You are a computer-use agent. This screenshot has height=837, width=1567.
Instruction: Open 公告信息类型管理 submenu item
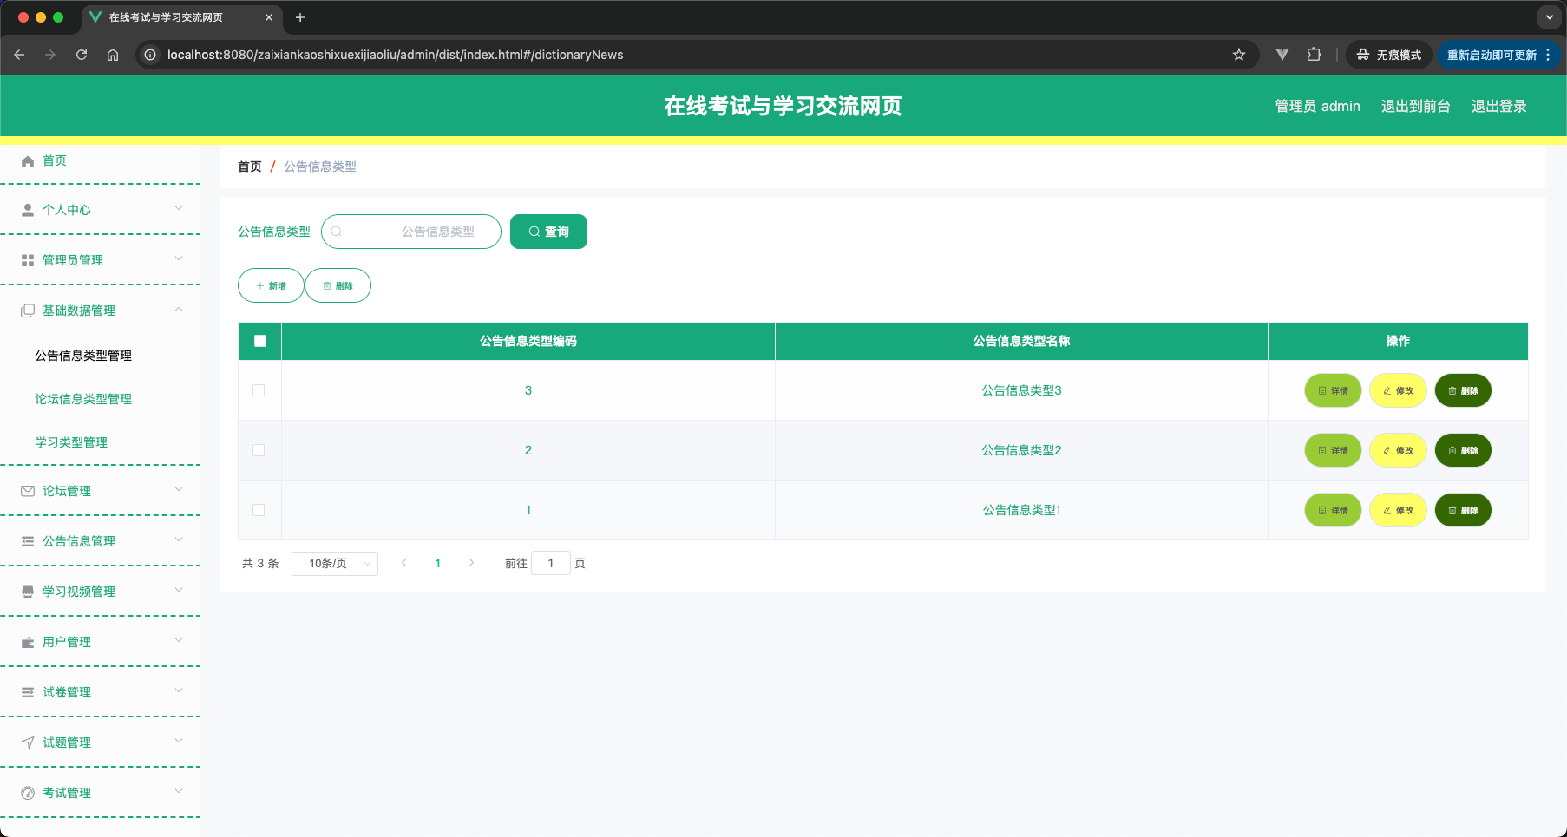tap(83, 356)
